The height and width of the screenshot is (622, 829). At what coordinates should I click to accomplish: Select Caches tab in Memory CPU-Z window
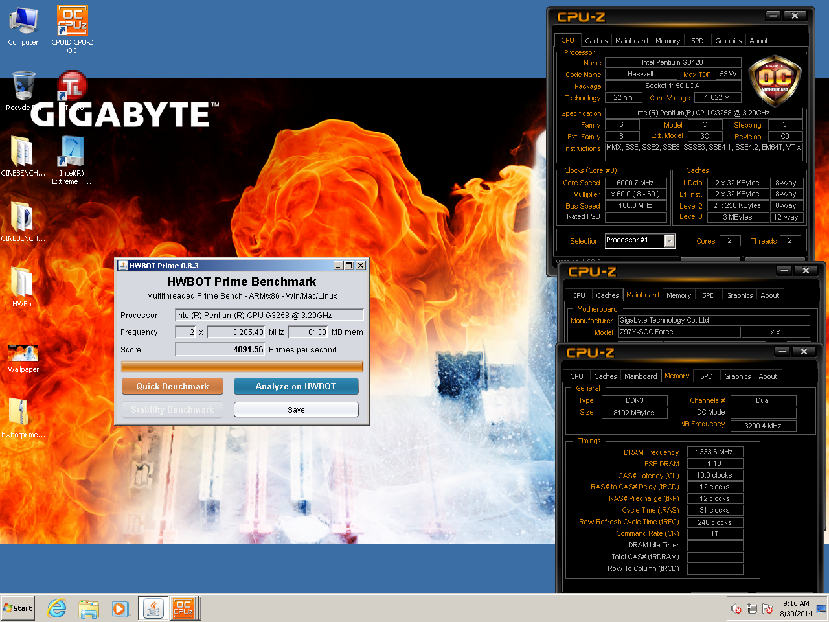[x=606, y=376]
